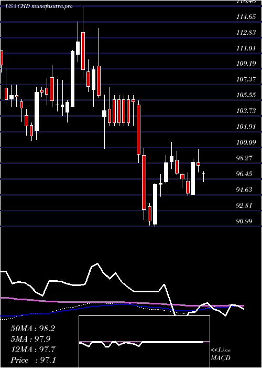262x368 pixels.
Task: Select the 100.09 price level label
Action: tap(246, 142)
